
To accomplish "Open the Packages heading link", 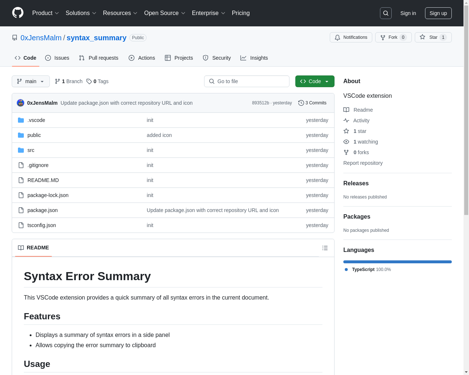I will (357, 217).
